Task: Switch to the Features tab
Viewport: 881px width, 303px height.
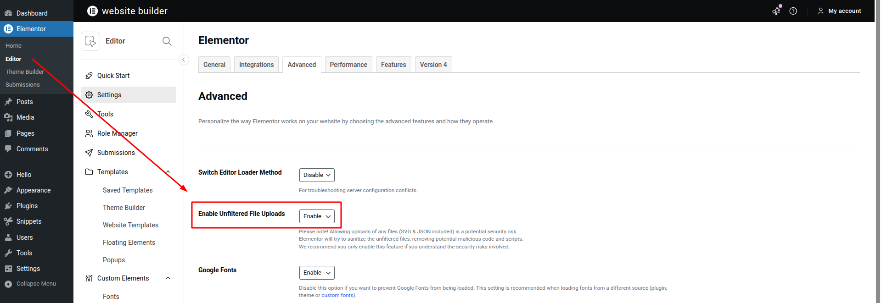Action: tap(393, 65)
